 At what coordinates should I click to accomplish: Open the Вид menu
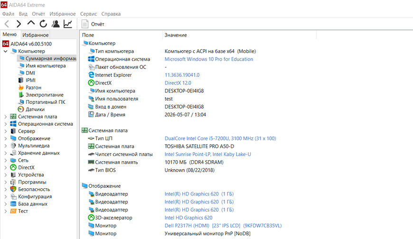pos(23,14)
